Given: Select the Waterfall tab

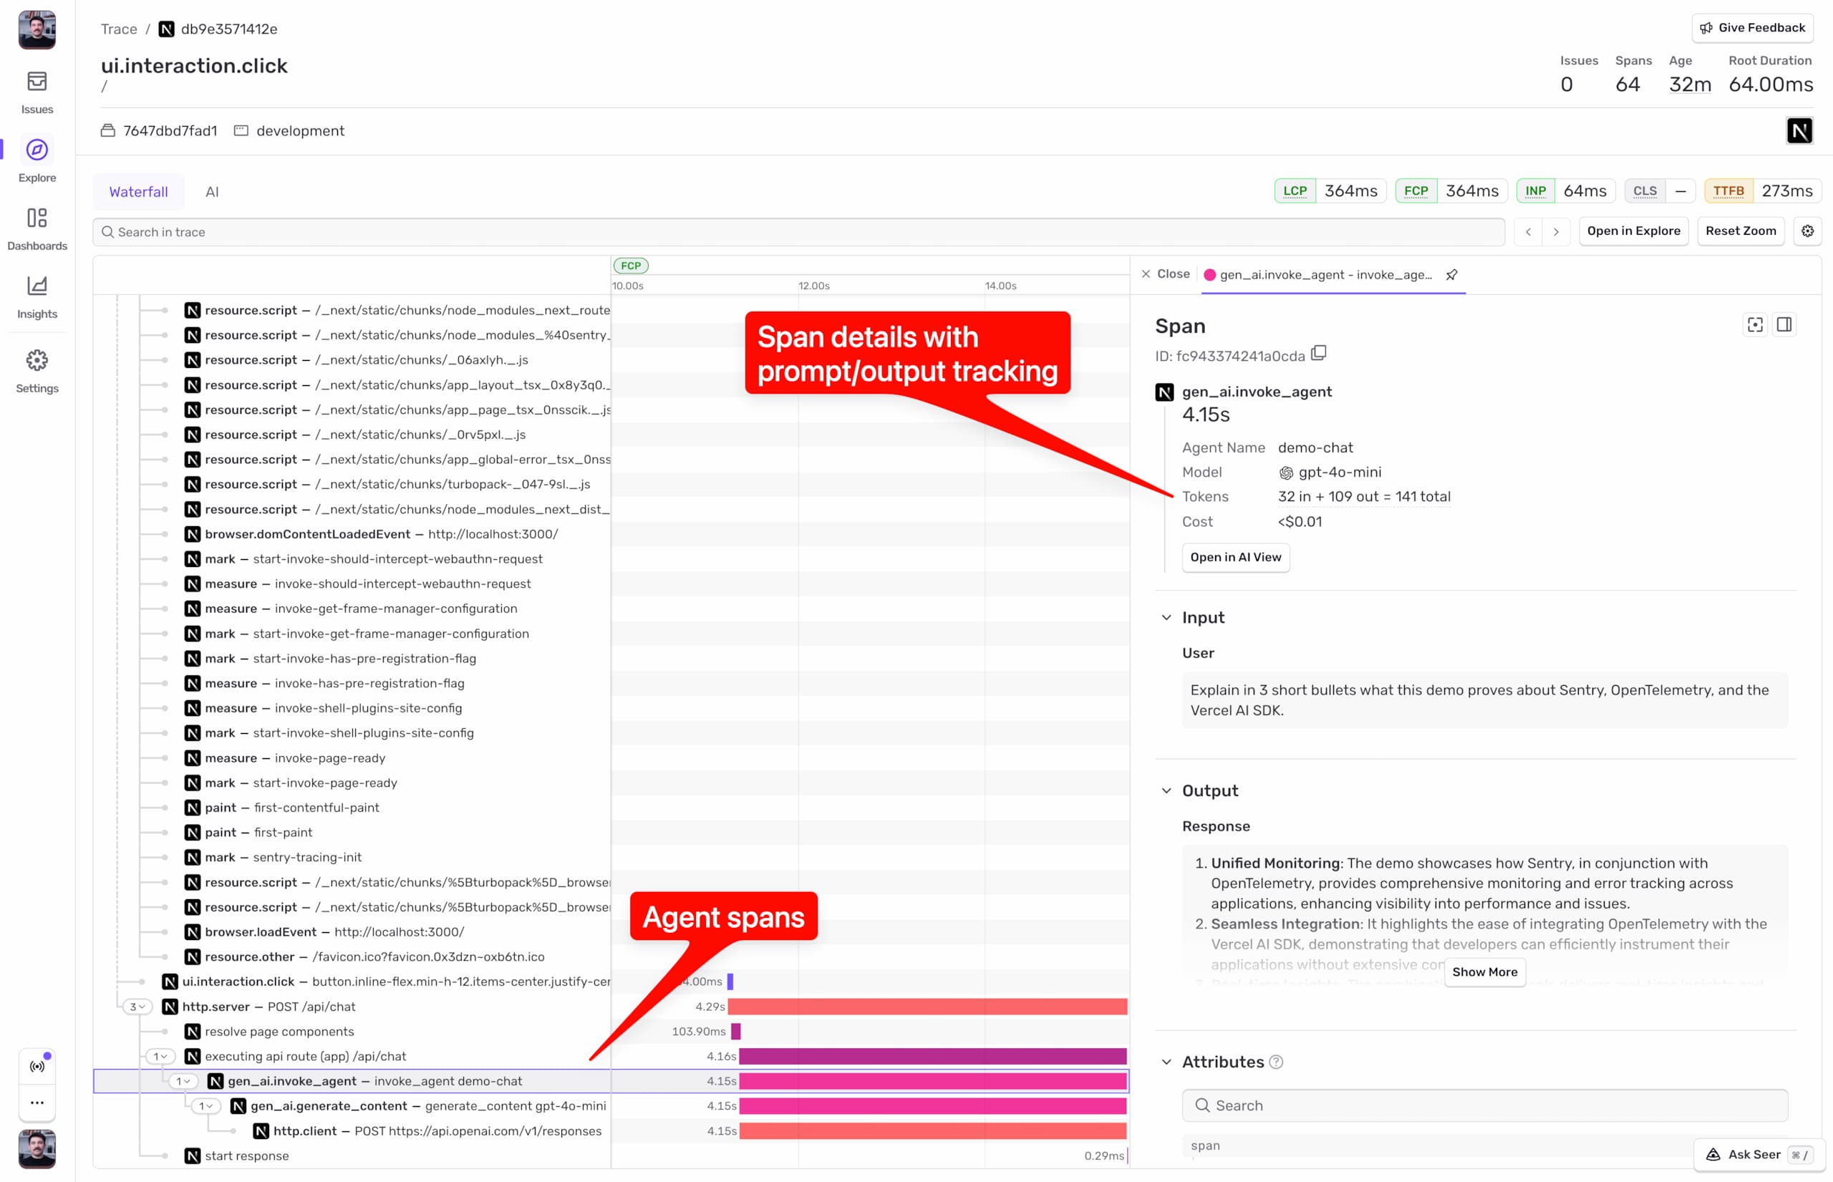Looking at the screenshot, I should (x=139, y=192).
